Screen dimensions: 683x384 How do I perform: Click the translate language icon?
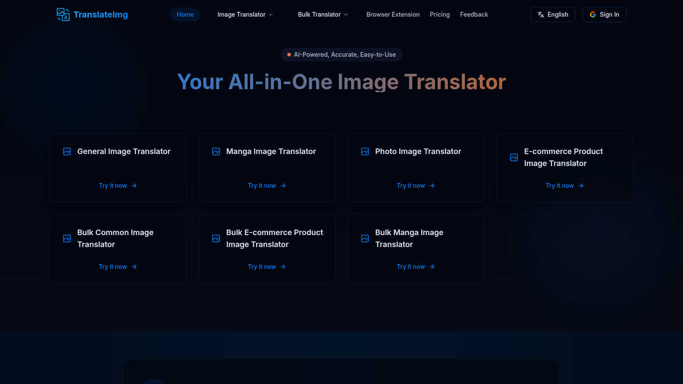tap(541, 15)
